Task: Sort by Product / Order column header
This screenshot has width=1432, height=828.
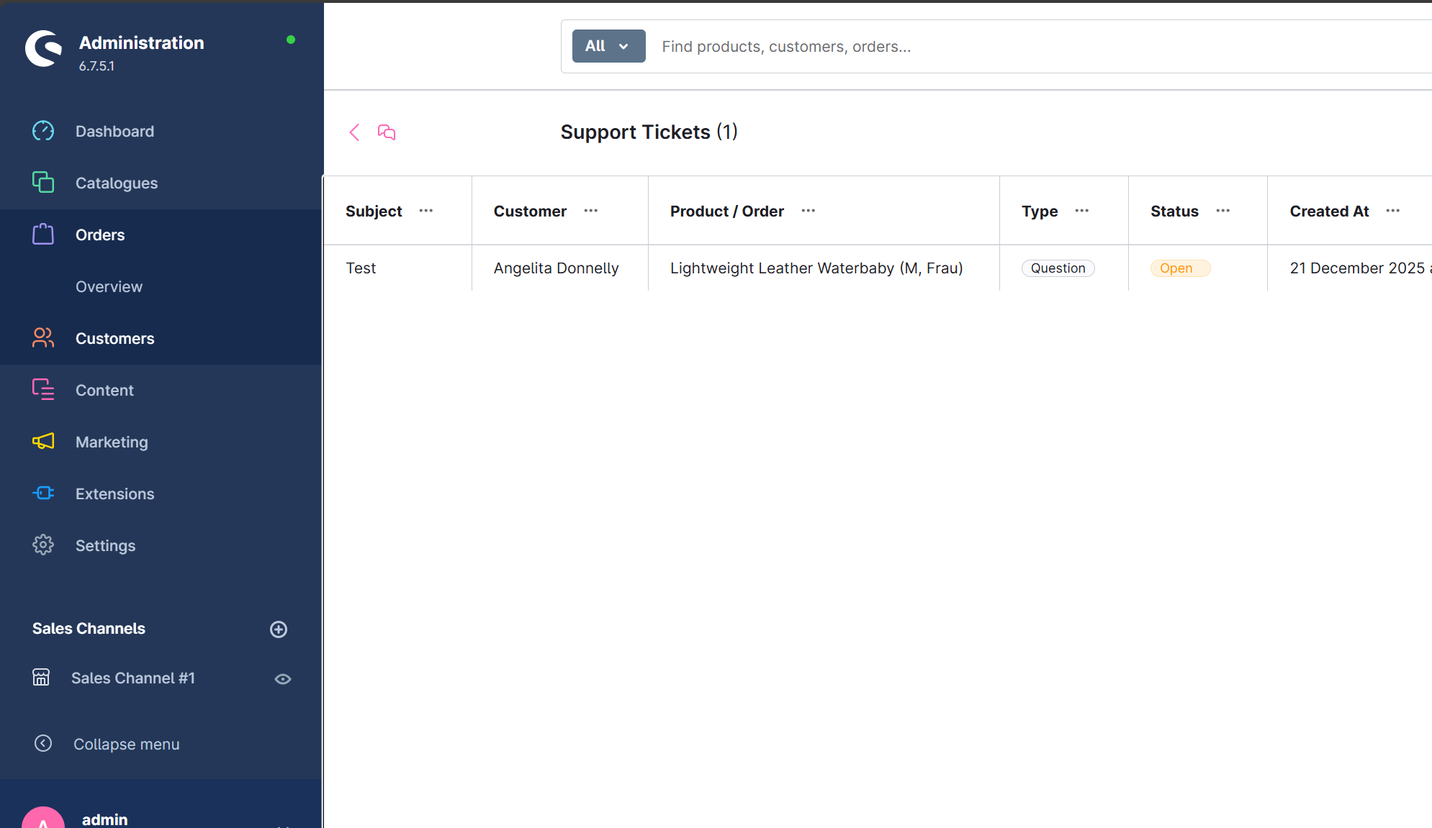Action: click(726, 211)
